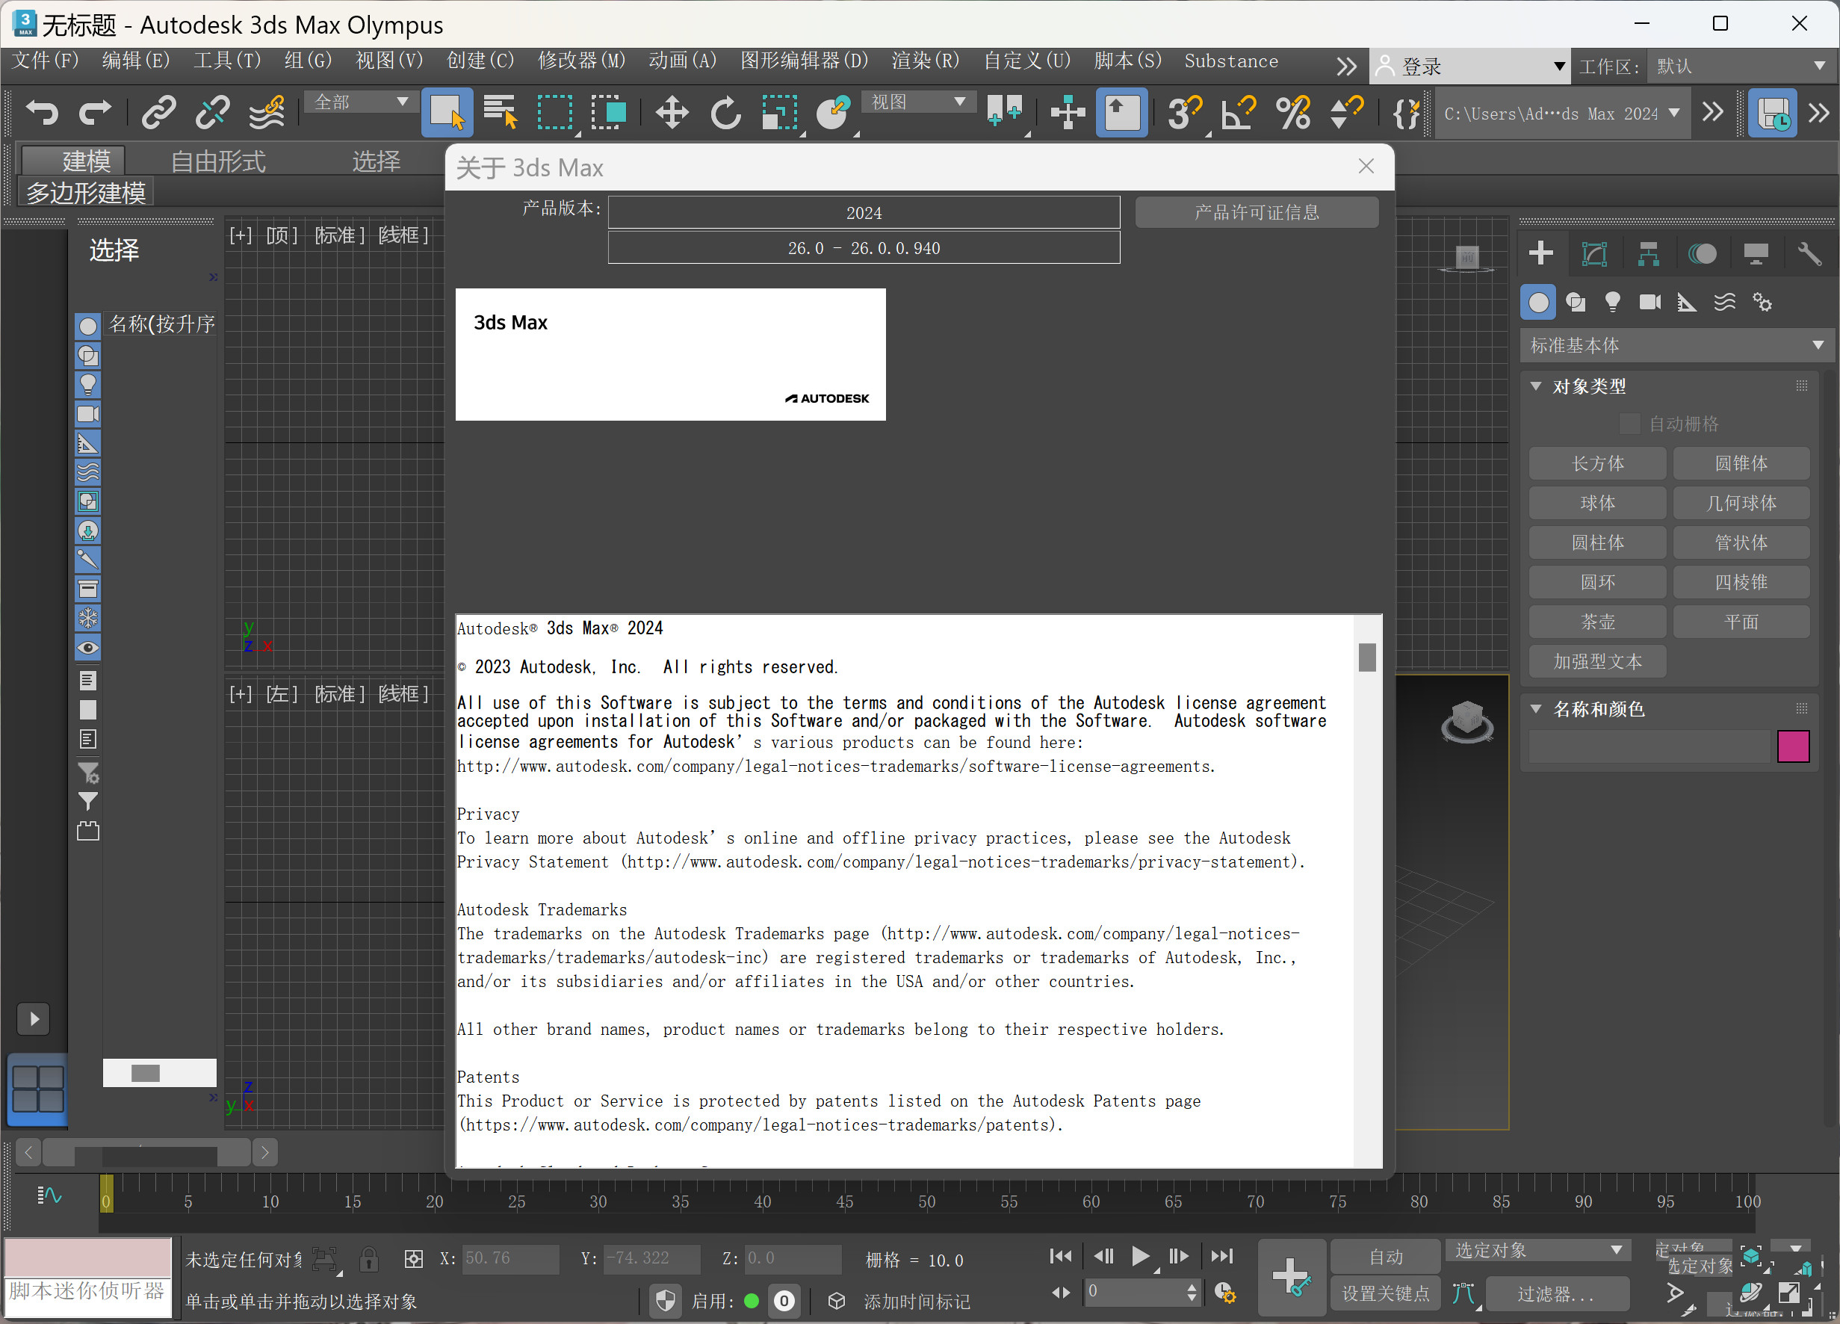Select the Cameras category icon
Screen dimensions: 1840x1324
1650,303
